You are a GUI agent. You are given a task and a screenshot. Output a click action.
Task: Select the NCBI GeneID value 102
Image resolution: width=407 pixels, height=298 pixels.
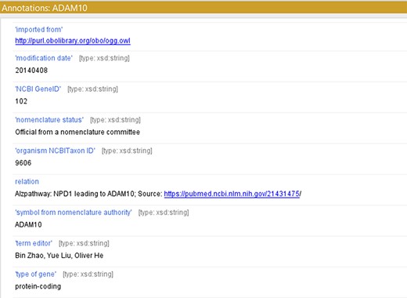(21, 101)
